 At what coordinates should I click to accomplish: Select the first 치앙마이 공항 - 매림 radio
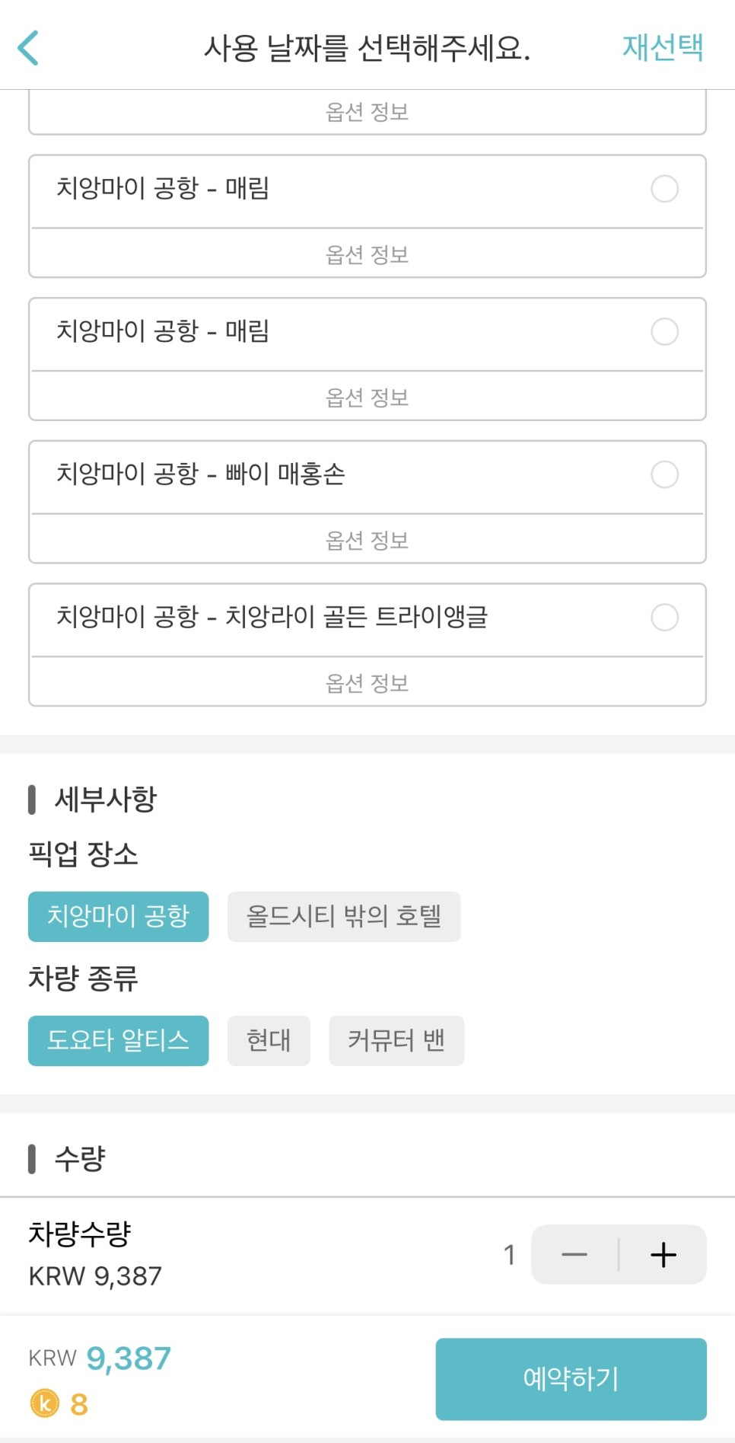664,189
